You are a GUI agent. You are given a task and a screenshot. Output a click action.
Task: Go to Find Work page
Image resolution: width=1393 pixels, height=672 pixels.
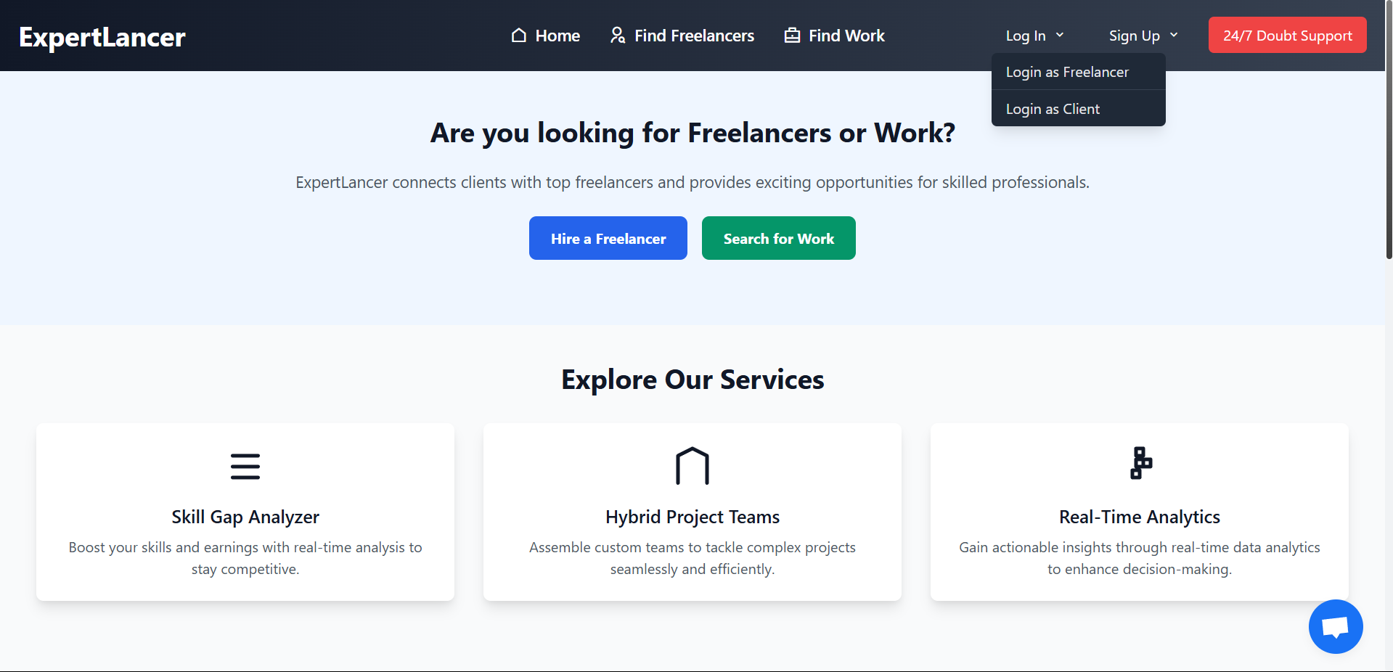tap(846, 36)
